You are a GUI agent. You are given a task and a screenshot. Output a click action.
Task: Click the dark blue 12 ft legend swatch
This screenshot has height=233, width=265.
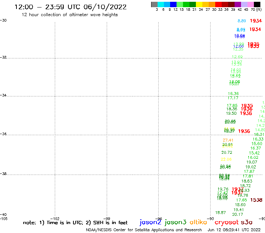pyautogui.click(x=173, y=4)
